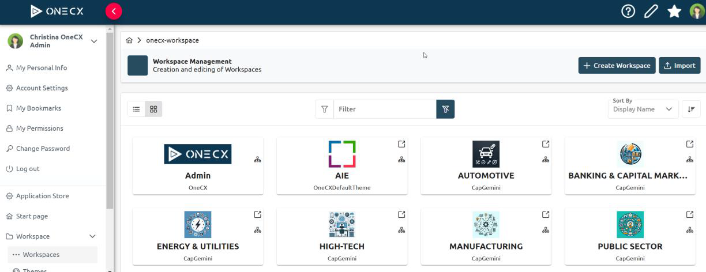Select Application Store menu item

(x=42, y=196)
